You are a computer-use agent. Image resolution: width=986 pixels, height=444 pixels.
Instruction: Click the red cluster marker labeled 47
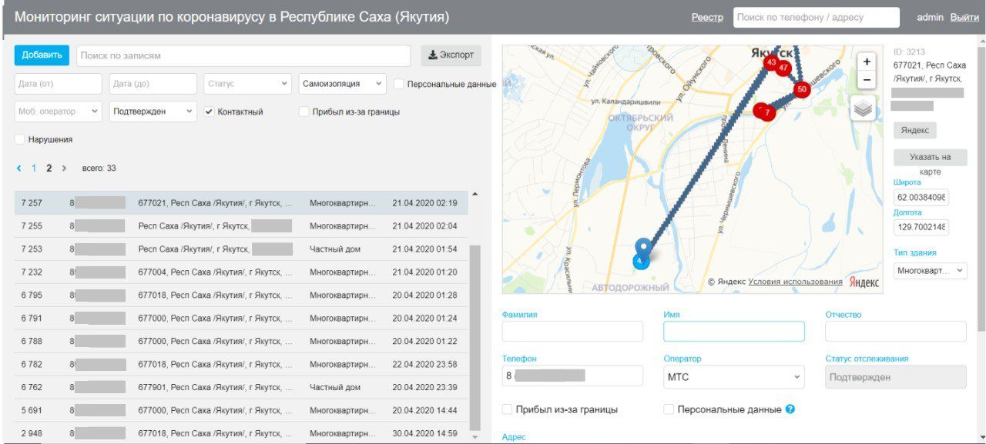point(784,68)
